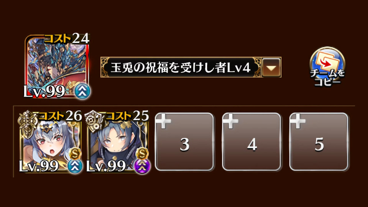Open the leader skill dropdown arrow
Screen dimensions: 368x207
coord(271,67)
